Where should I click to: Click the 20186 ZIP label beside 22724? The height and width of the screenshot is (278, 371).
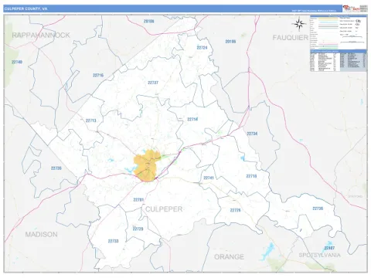[x=230, y=42]
